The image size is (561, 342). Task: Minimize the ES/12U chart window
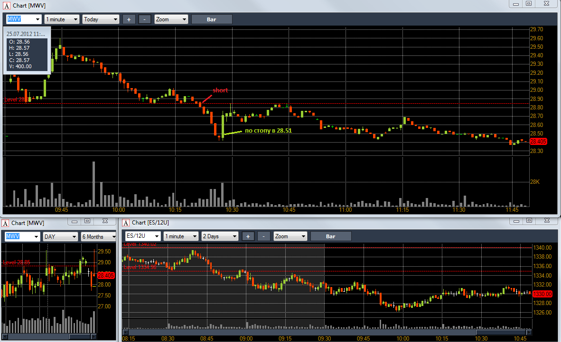516,221
